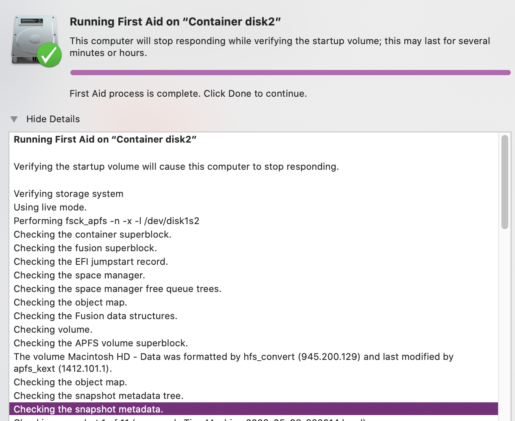
Task: Select 'Checking the fusion superblock' line
Action: coord(85,248)
